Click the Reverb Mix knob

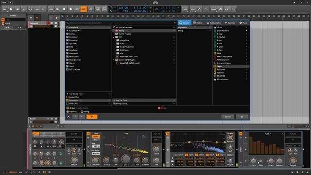[x=156, y=160]
